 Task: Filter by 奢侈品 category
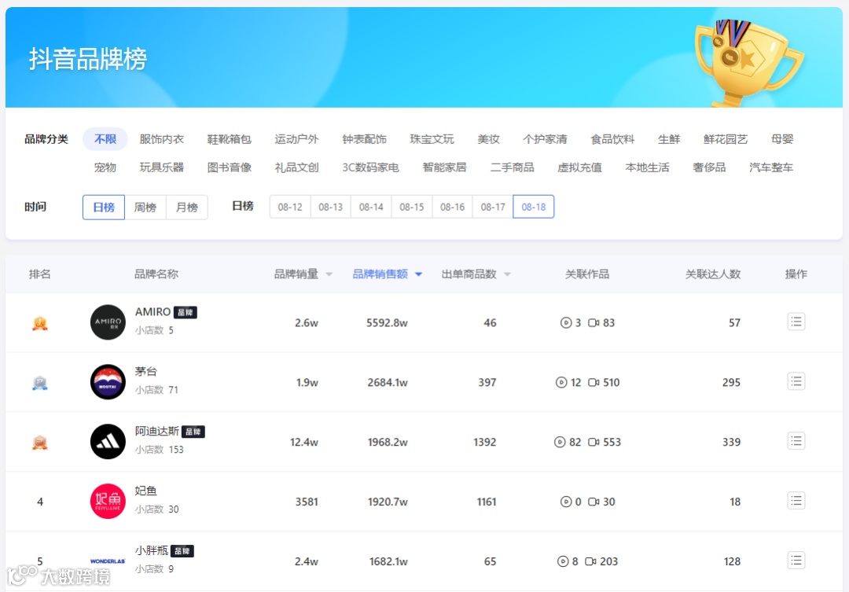(709, 167)
